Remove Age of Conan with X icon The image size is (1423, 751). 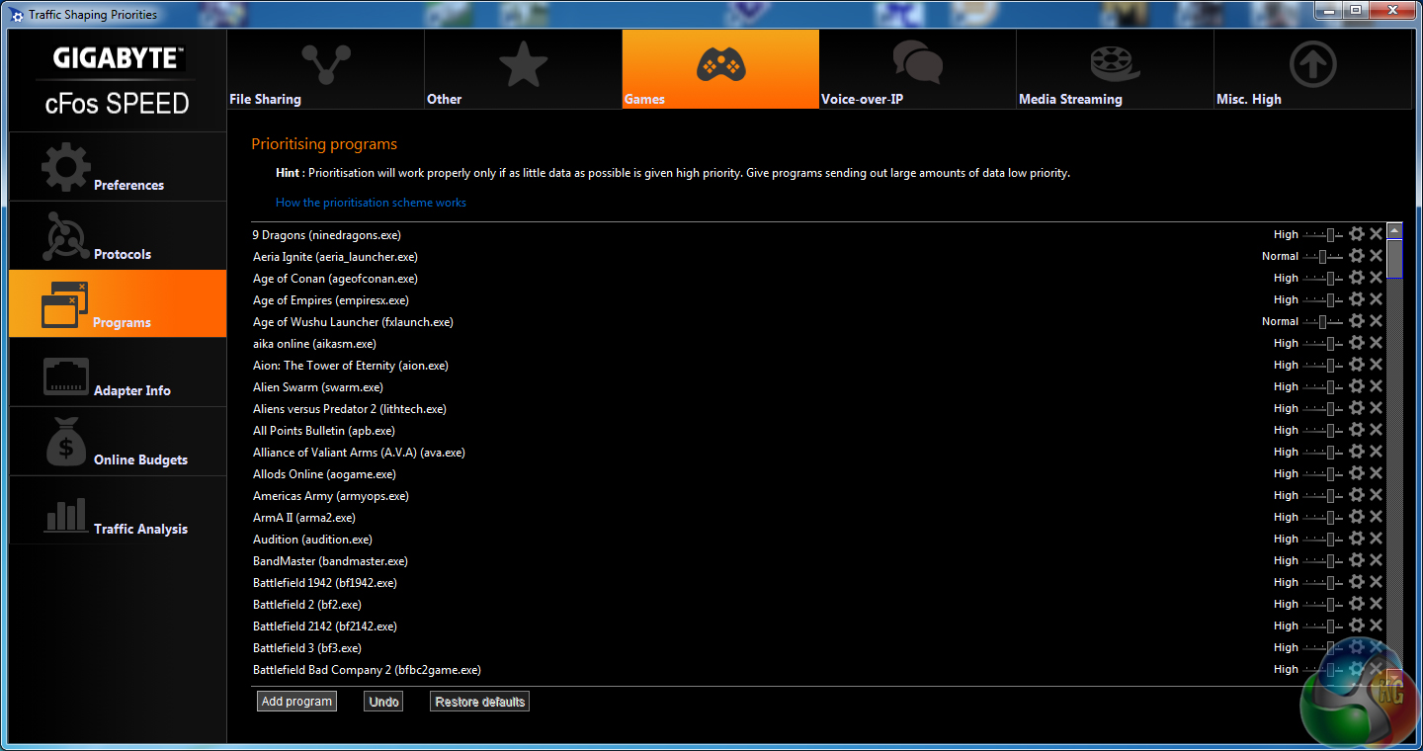point(1376,278)
